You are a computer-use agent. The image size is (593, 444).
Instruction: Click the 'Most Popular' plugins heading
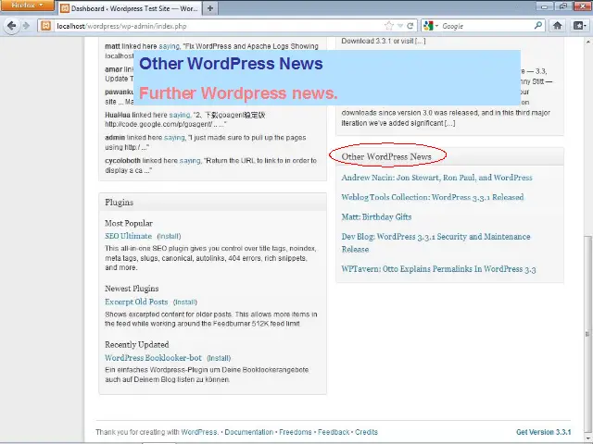(x=129, y=223)
